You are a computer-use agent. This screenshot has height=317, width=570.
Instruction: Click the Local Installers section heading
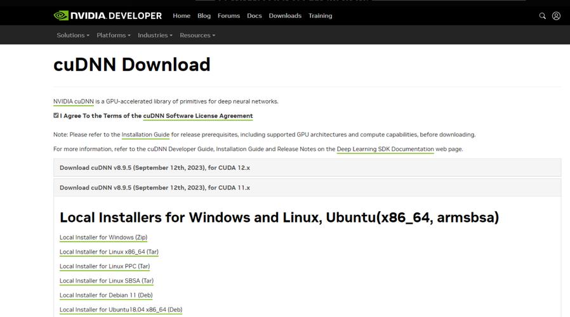(x=279, y=217)
